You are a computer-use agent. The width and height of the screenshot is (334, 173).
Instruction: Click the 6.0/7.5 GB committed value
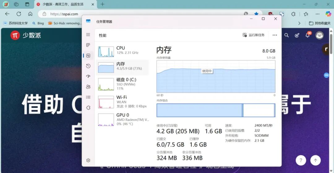click(170, 145)
